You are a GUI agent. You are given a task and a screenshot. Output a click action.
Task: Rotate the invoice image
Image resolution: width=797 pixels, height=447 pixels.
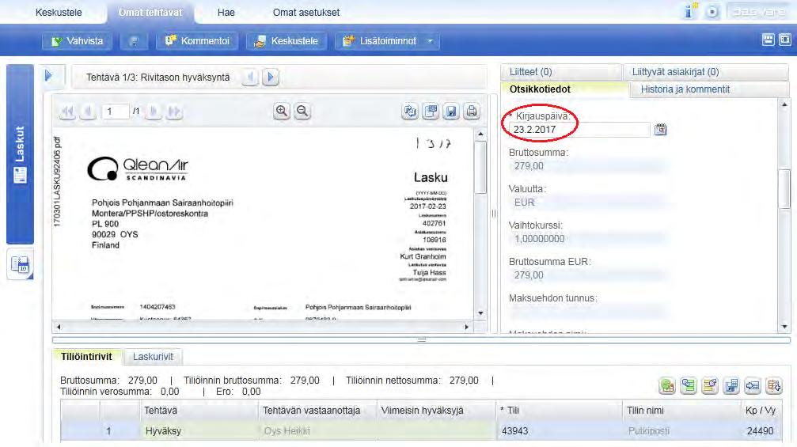410,112
